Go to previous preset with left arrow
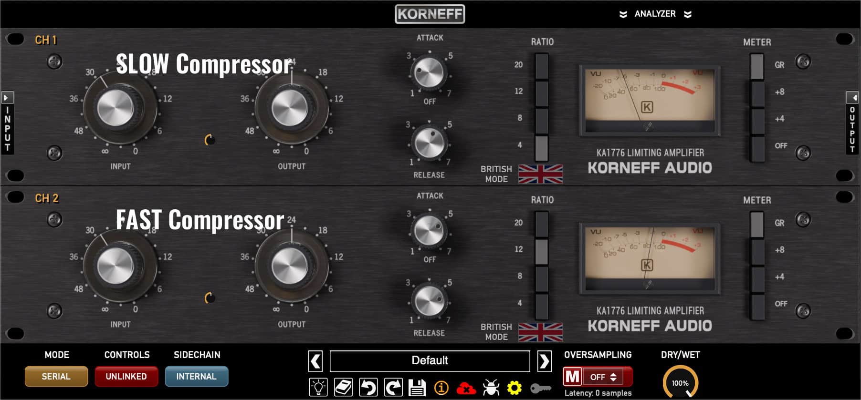 coord(315,361)
